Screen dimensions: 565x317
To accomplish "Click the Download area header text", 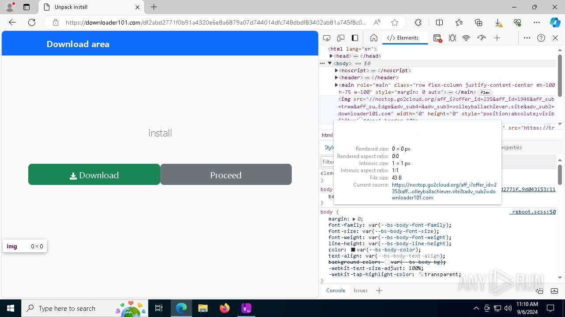I will tap(78, 44).
